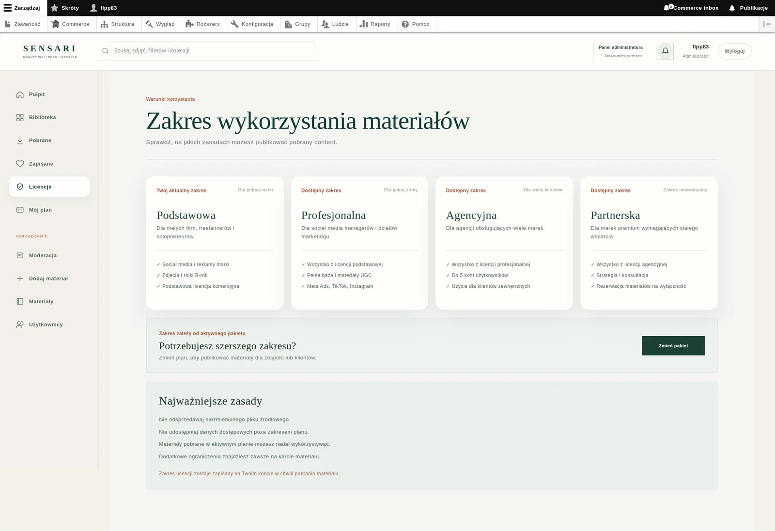Click 'Rezerwacja materiałów na wyłączność' line
This screenshot has width=775, height=531.
[x=638, y=286]
